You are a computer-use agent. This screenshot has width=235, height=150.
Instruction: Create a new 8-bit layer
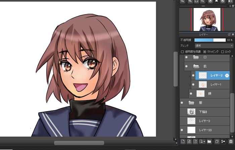pos(189,142)
